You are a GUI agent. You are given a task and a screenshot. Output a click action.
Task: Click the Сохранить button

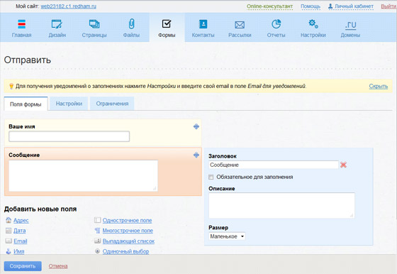pyautogui.click(x=23, y=266)
